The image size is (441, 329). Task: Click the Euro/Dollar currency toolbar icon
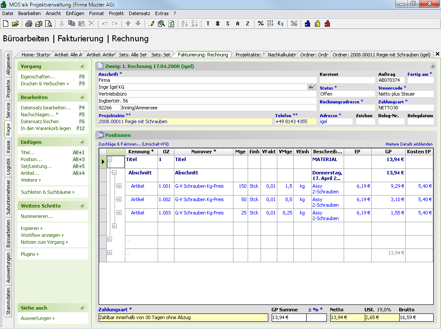click(280, 24)
